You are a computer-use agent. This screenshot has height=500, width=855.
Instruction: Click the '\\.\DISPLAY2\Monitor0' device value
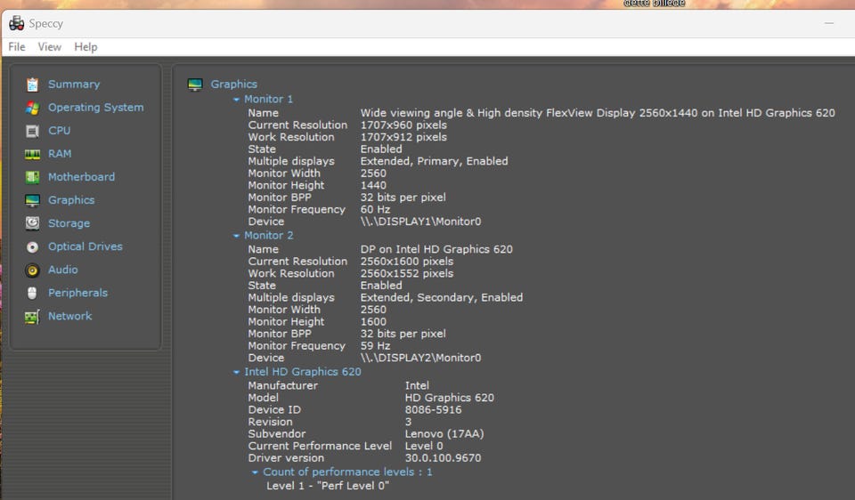tap(420, 358)
